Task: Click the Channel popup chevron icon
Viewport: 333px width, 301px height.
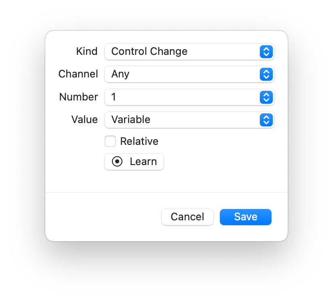Action: (266, 74)
